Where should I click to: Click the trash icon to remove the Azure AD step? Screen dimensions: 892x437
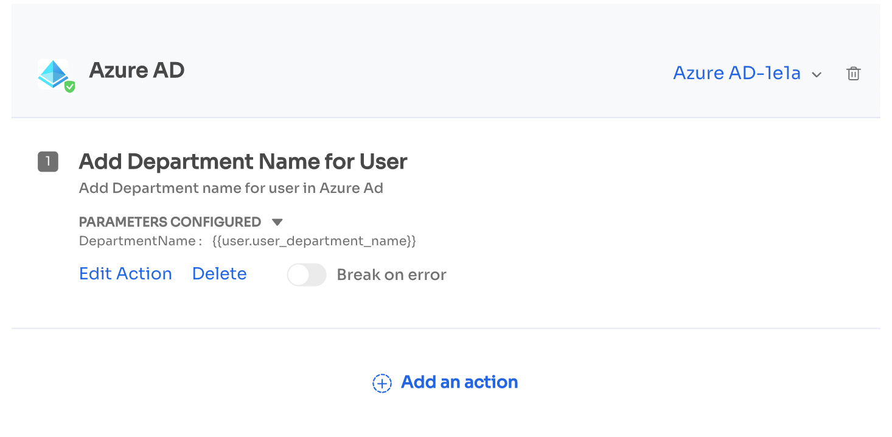click(x=853, y=73)
